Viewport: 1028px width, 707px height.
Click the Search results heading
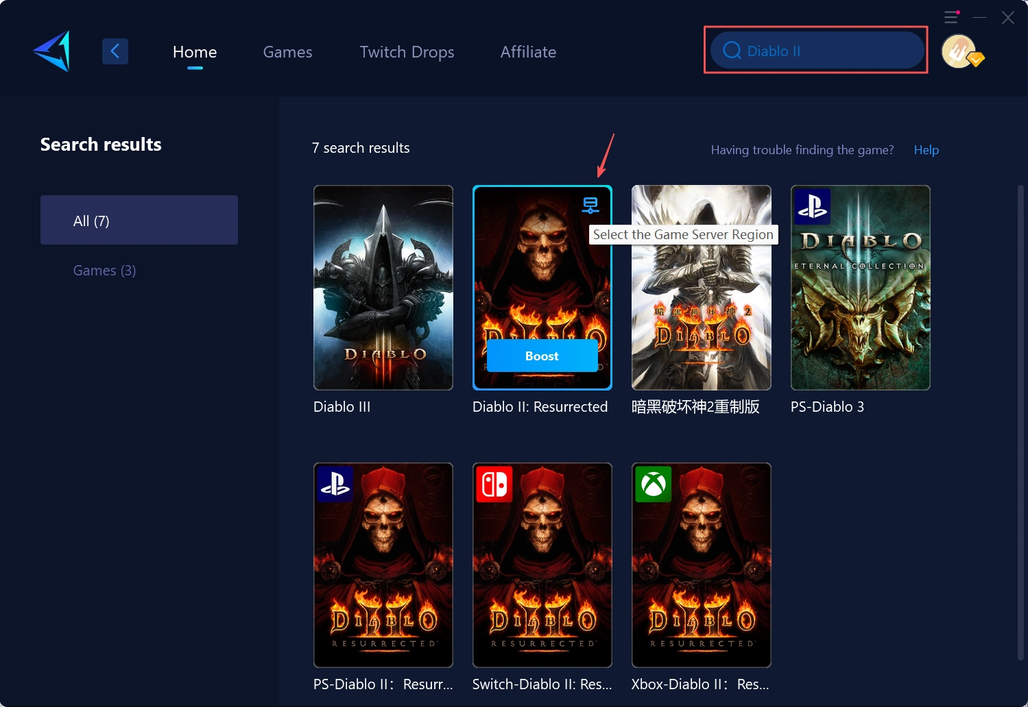click(x=101, y=145)
